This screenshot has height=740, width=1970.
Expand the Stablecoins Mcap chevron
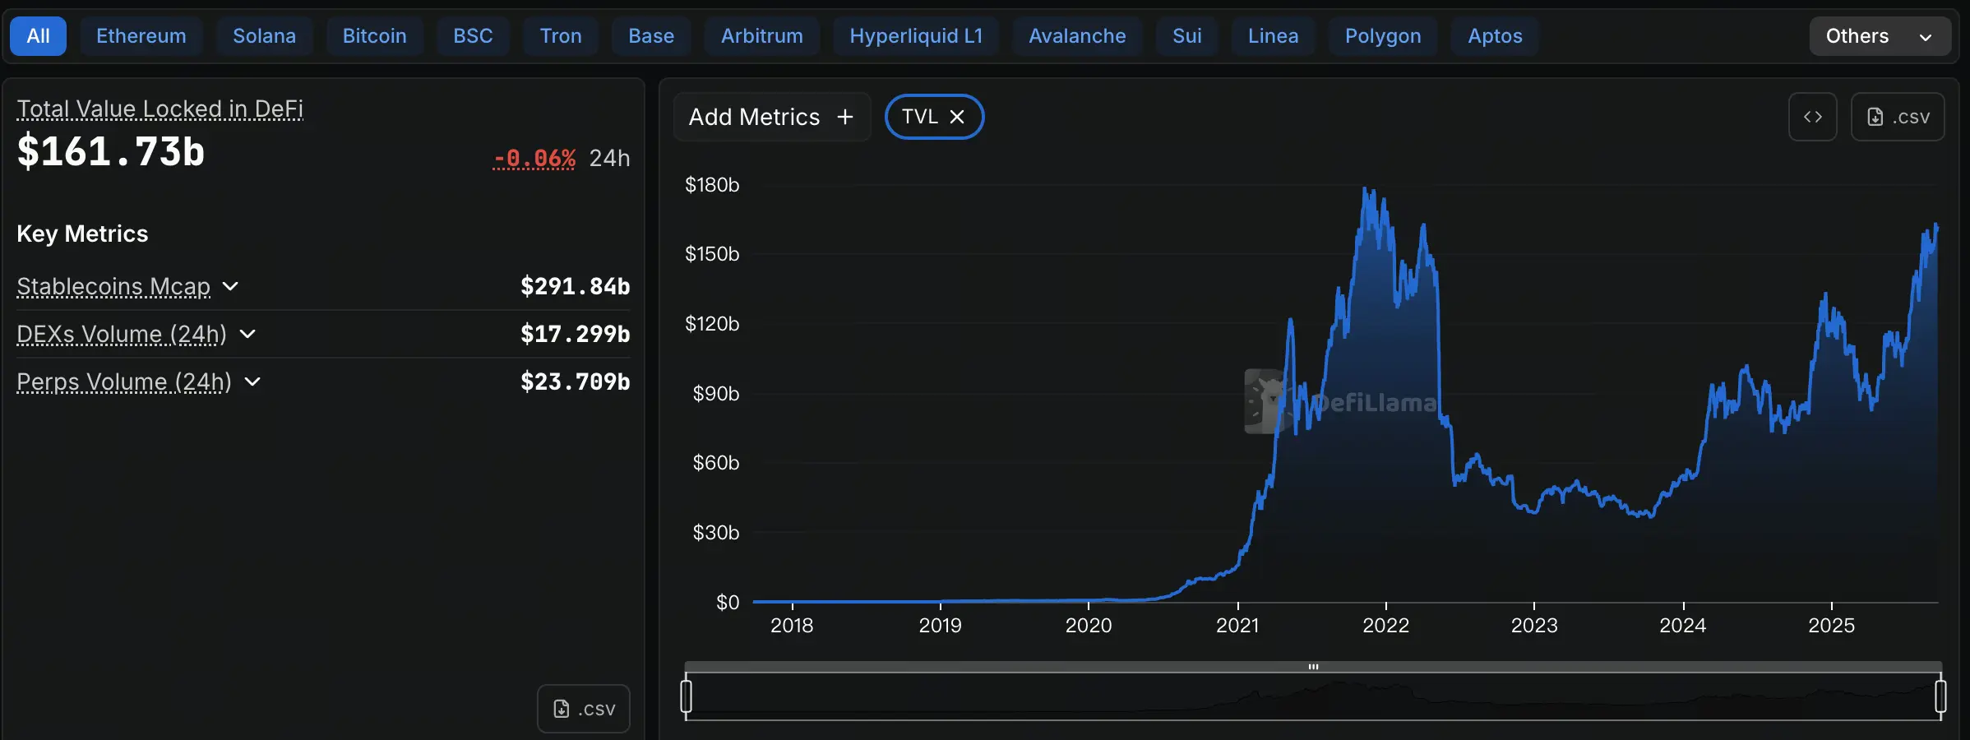(x=230, y=286)
